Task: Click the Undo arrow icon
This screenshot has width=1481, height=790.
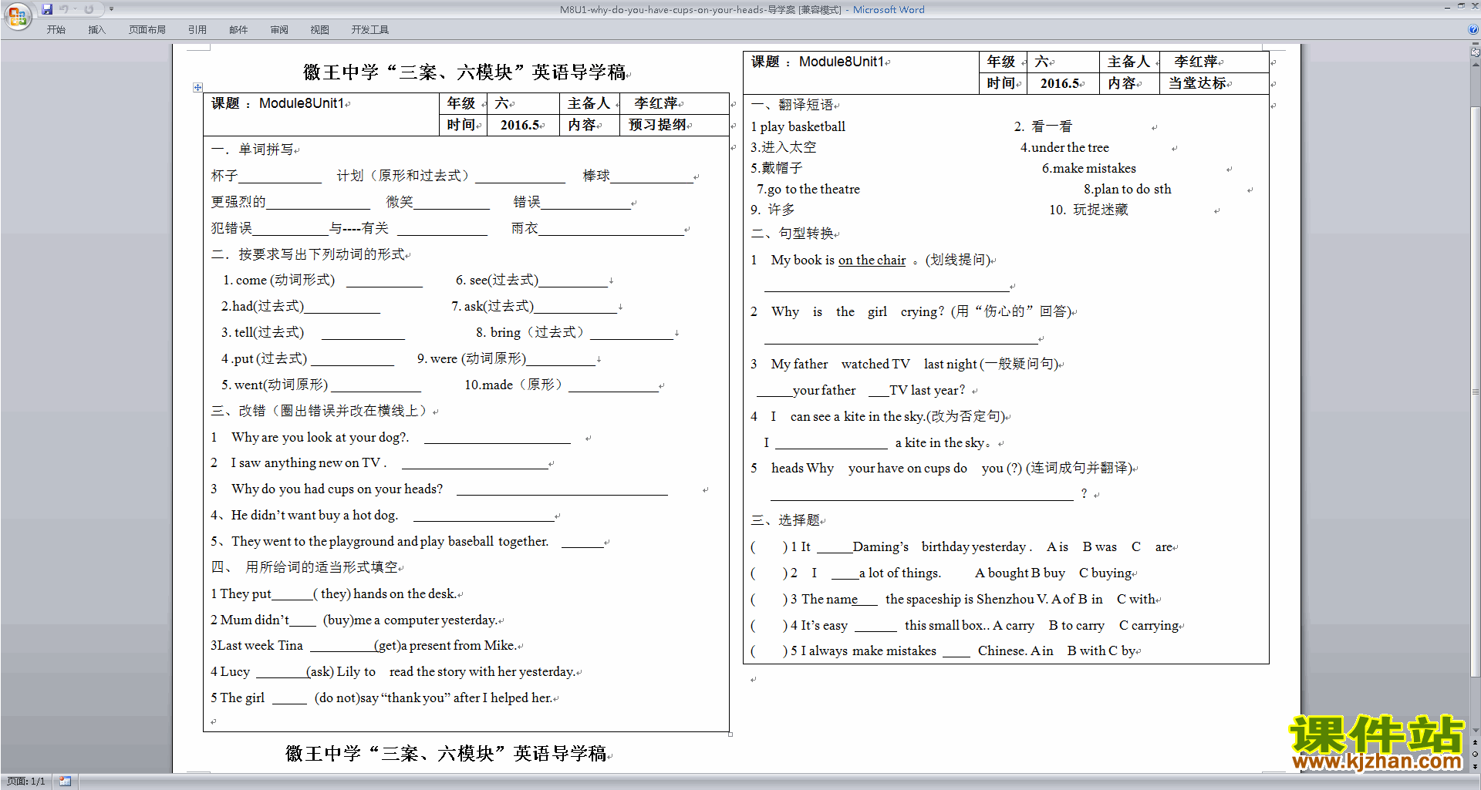Action: point(64,9)
